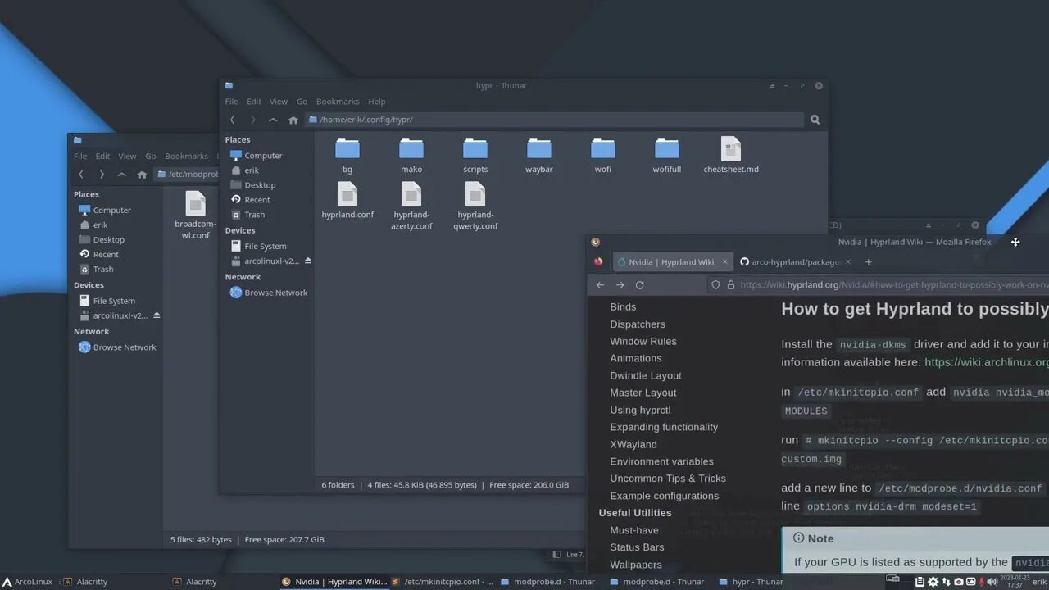Open File menu in modprobe.d Thunar window

[x=80, y=156]
